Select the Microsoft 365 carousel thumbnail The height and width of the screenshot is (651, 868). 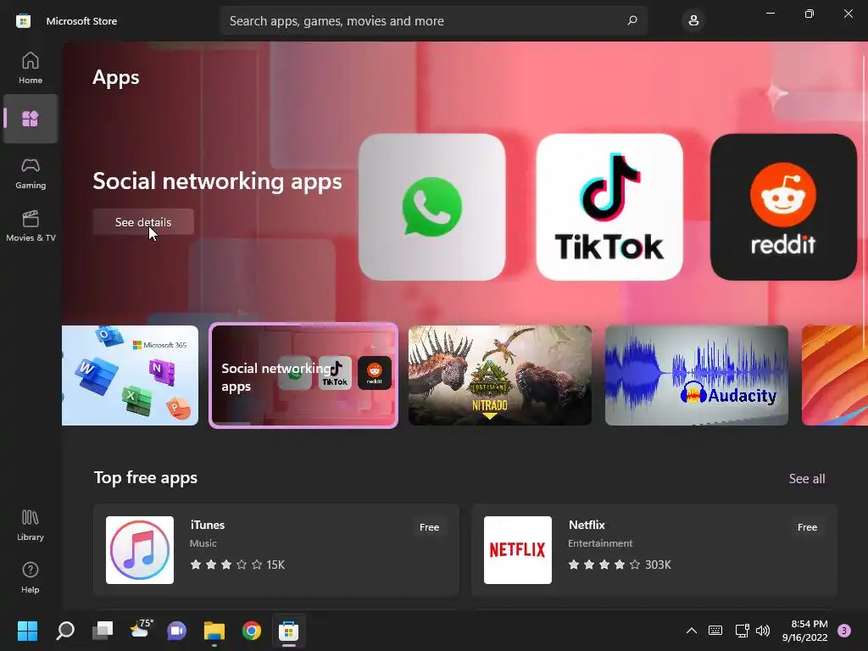click(x=130, y=376)
